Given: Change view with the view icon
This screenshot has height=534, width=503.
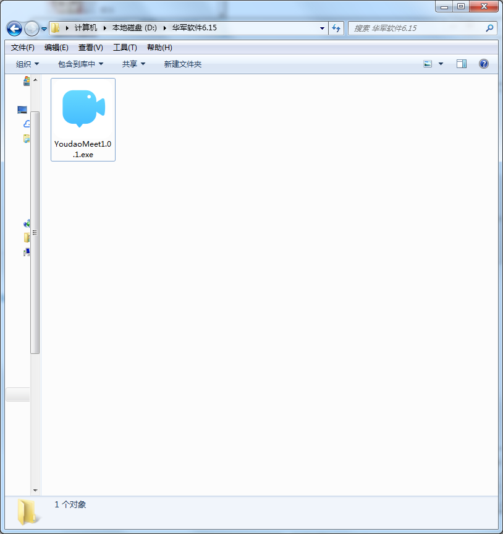Looking at the screenshot, I should click(x=428, y=64).
